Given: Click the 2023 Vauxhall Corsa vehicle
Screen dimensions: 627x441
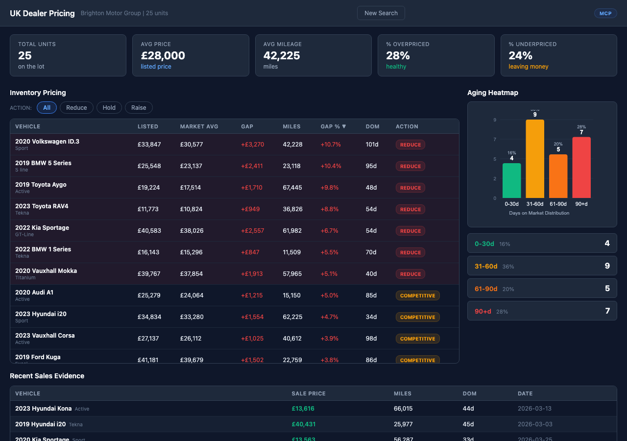Looking at the screenshot, I should click(235, 339).
